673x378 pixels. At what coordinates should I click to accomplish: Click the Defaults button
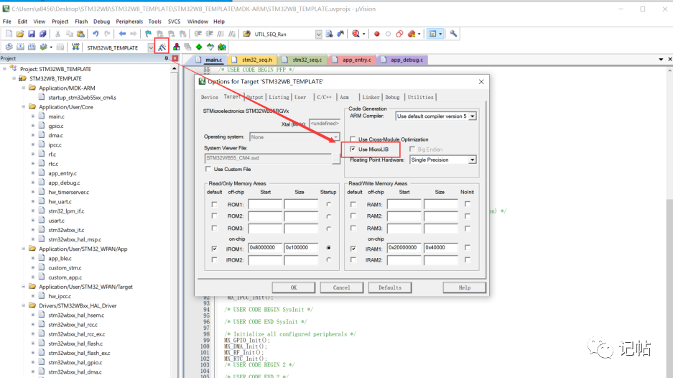390,287
